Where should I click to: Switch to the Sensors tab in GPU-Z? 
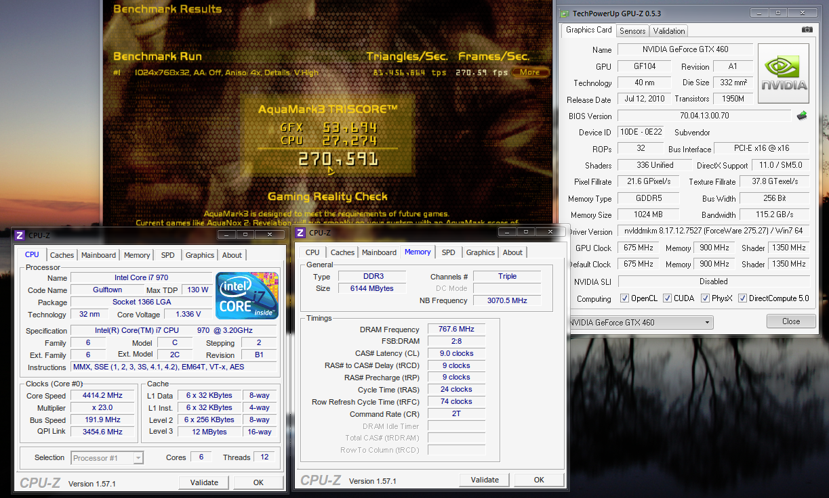(x=632, y=31)
